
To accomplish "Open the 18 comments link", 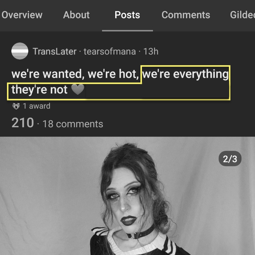I will pos(73,124).
